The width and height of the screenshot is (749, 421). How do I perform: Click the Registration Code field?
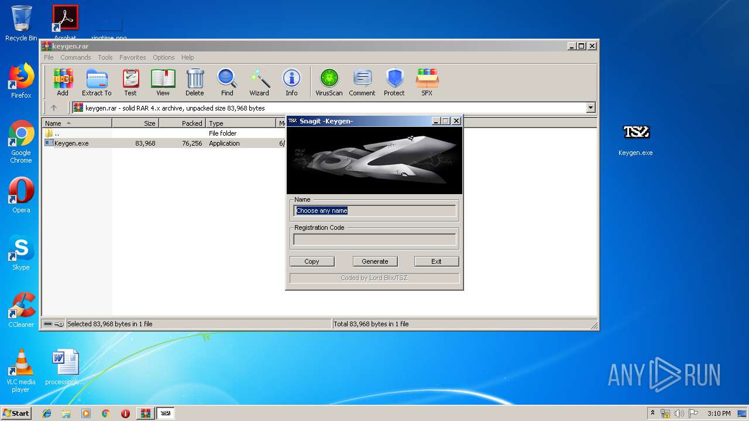coord(374,239)
